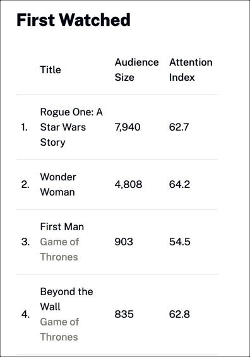Click the 54.5 attention index value
Viewport: 250px width, 357px height.
[x=179, y=242]
